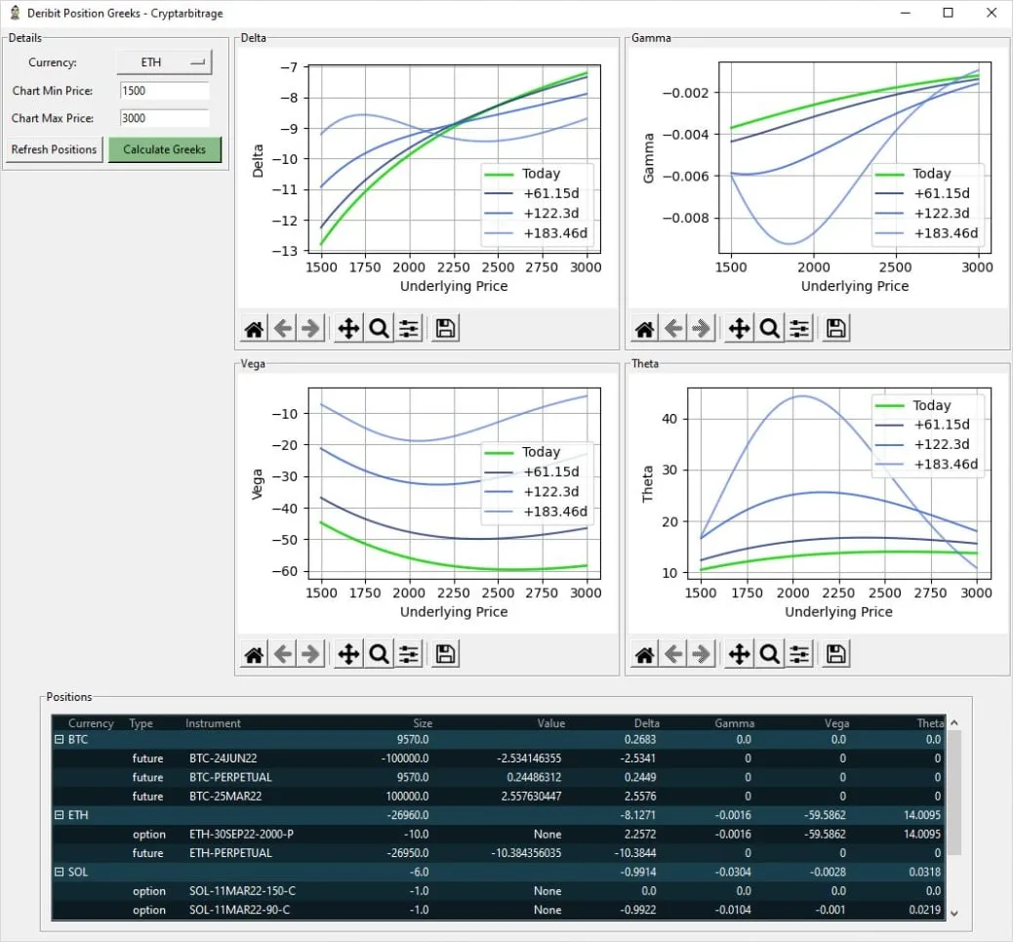Collapse the ETH positions group
The image size is (1013, 942).
coord(59,815)
